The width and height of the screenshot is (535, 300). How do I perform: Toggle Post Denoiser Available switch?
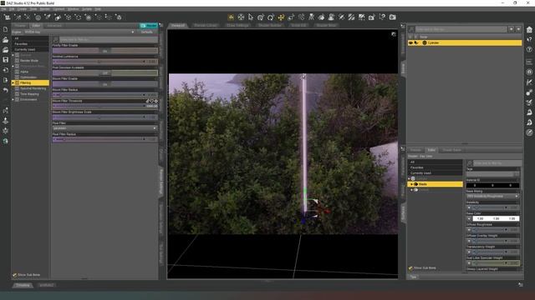tap(104, 72)
